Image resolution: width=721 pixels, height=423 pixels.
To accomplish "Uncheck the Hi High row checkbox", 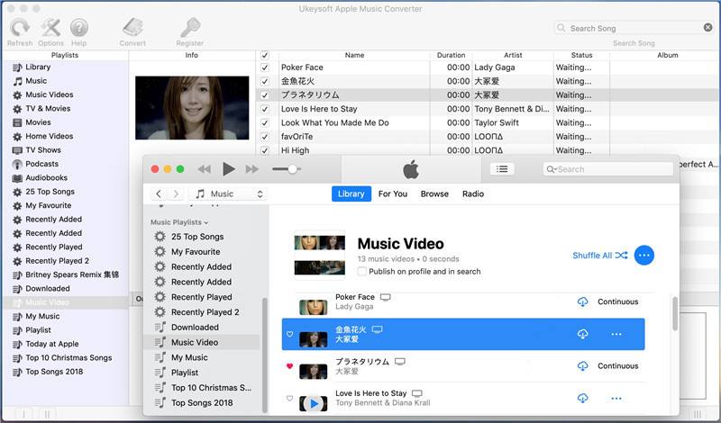I will coord(265,150).
